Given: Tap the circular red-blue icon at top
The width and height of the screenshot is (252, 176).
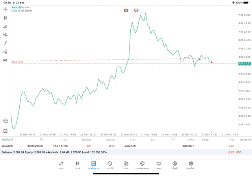Looking at the screenshot, I should (136, 10).
